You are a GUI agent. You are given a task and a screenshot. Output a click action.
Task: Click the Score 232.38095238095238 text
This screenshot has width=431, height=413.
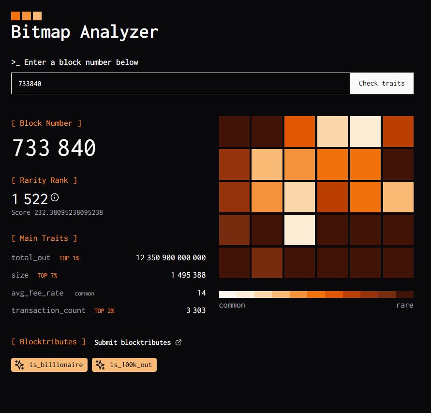pyautogui.click(x=57, y=212)
